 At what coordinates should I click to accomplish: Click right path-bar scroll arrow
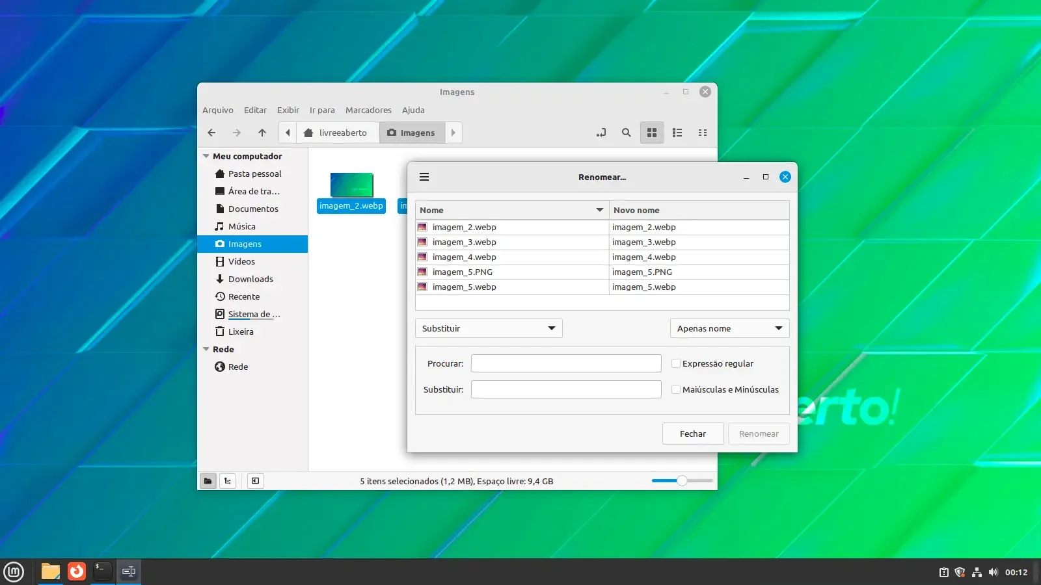coord(453,133)
